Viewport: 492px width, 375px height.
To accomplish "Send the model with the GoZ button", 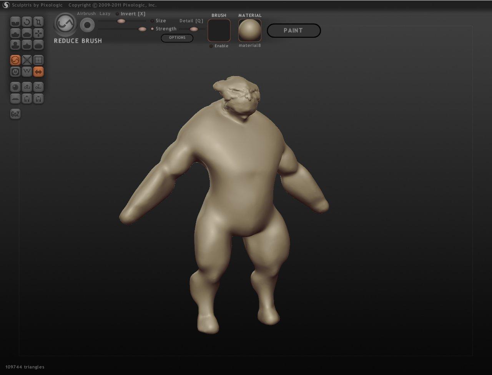I will [x=15, y=114].
